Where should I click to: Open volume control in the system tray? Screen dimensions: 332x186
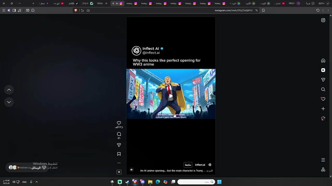[x=14, y=182]
